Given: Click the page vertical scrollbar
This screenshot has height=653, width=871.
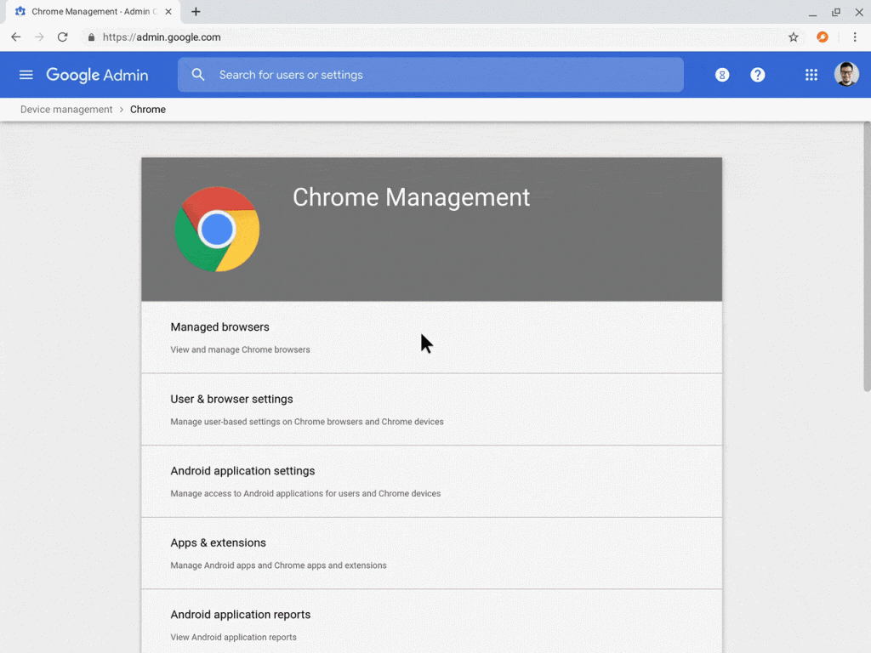Looking at the screenshot, I should 866,255.
